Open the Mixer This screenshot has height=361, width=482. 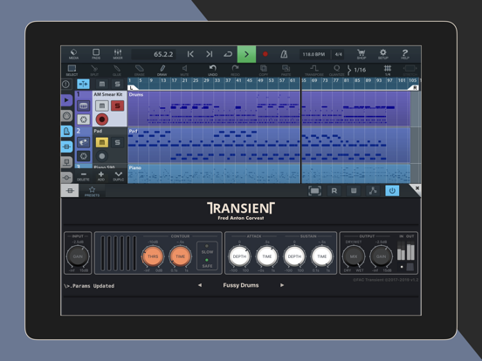point(118,54)
